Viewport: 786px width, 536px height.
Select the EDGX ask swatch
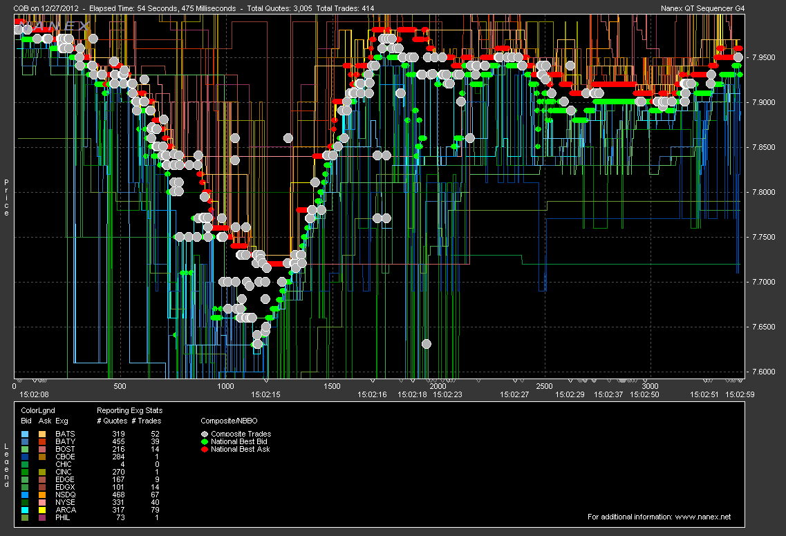point(42,487)
